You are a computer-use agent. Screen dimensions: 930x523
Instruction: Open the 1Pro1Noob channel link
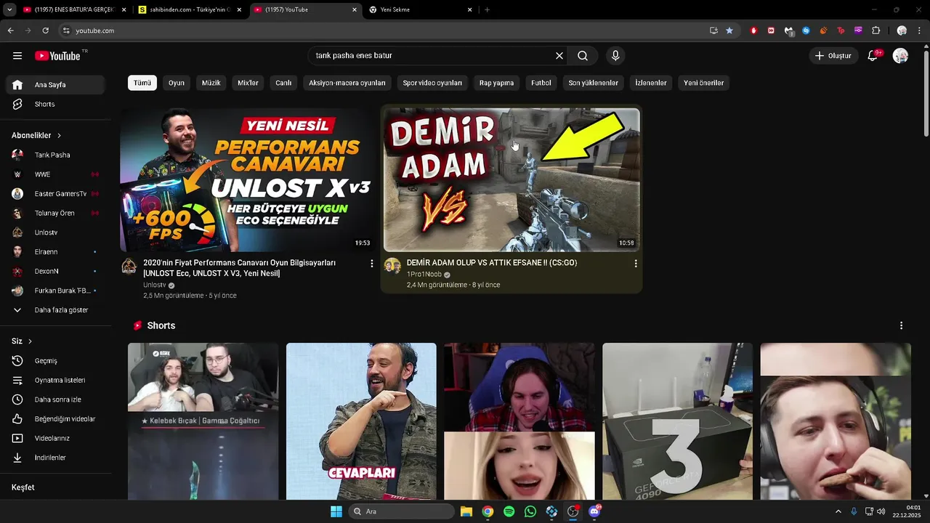tap(424, 275)
